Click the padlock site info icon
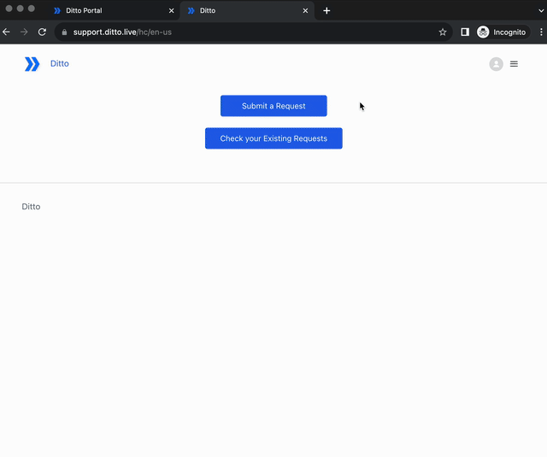The width and height of the screenshot is (547, 457). coord(64,32)
